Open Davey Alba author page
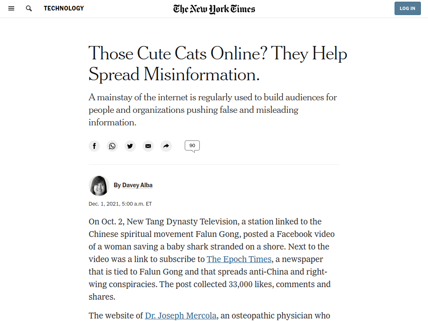This screenshot has width=428, height=321. (x=137, y=185)
